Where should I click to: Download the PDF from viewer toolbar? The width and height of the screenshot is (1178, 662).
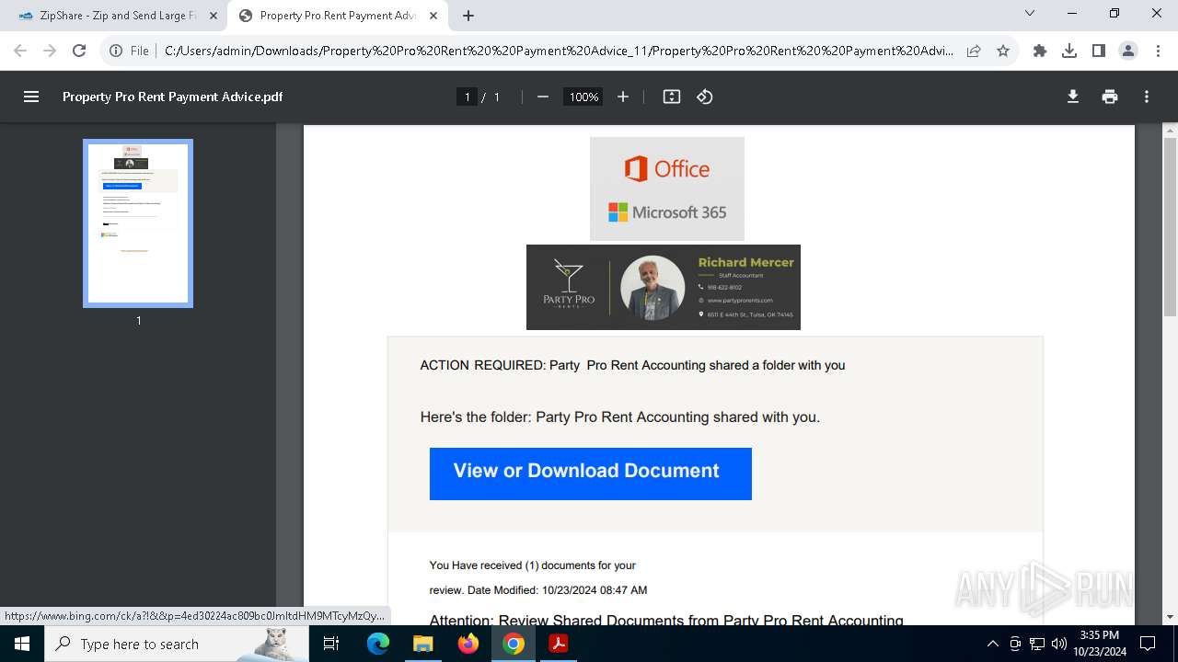[x=1073, y=97]
